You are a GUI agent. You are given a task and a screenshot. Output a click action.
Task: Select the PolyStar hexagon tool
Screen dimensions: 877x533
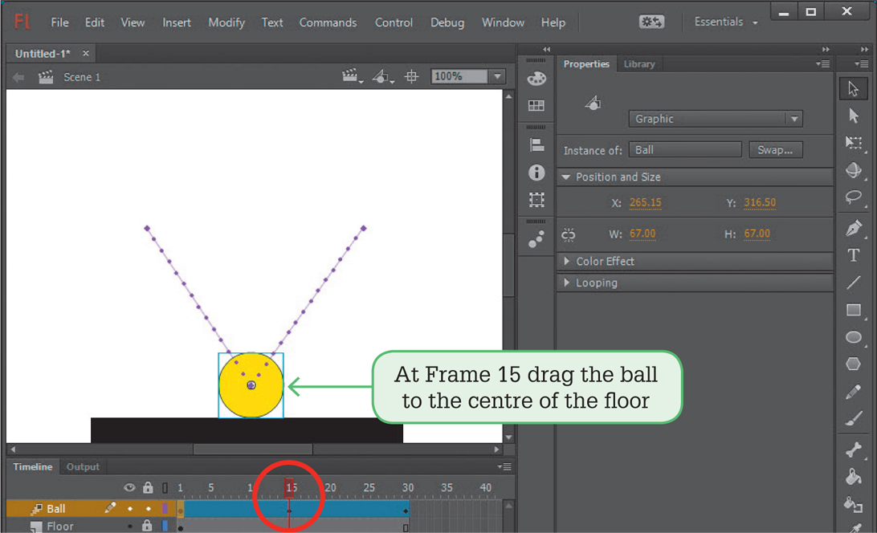tap(853, 364)
